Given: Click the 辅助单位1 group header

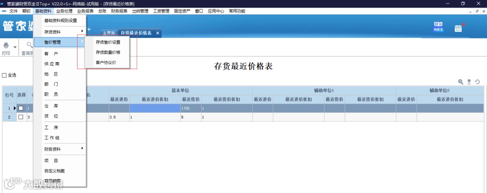Looking at the screenshot, I should 324,91.
